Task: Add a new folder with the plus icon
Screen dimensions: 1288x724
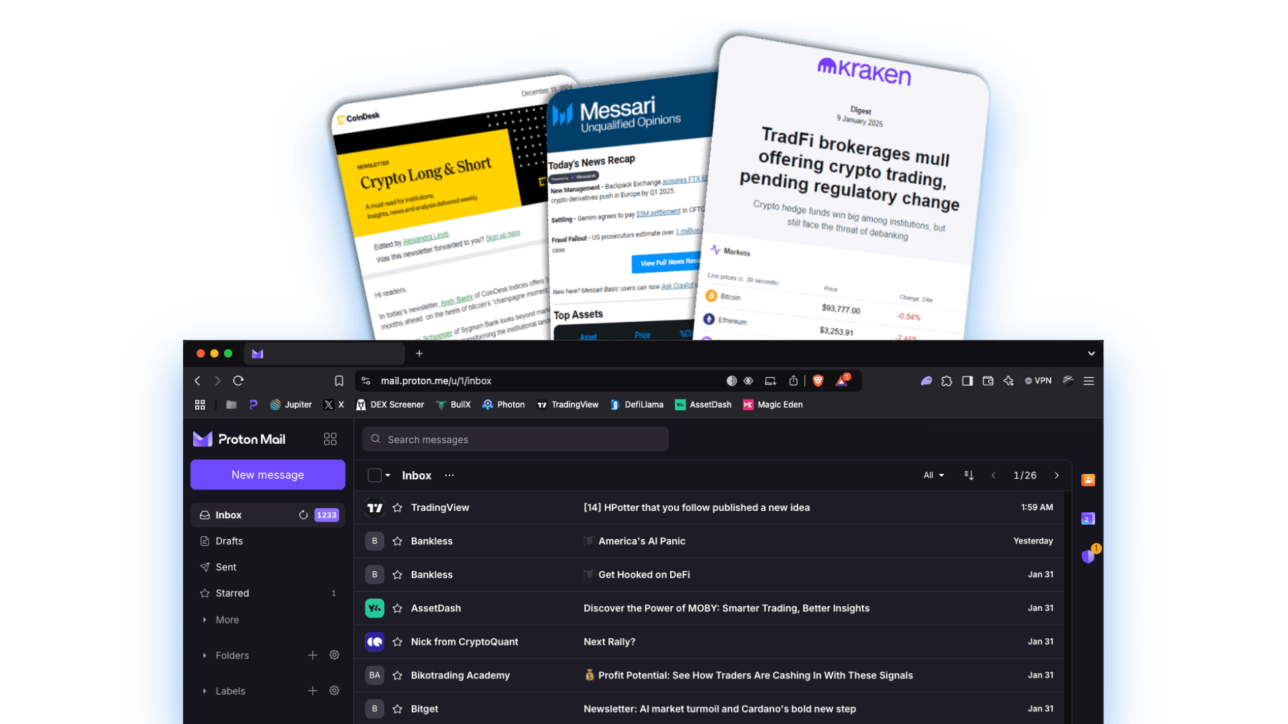Action: 313,655
